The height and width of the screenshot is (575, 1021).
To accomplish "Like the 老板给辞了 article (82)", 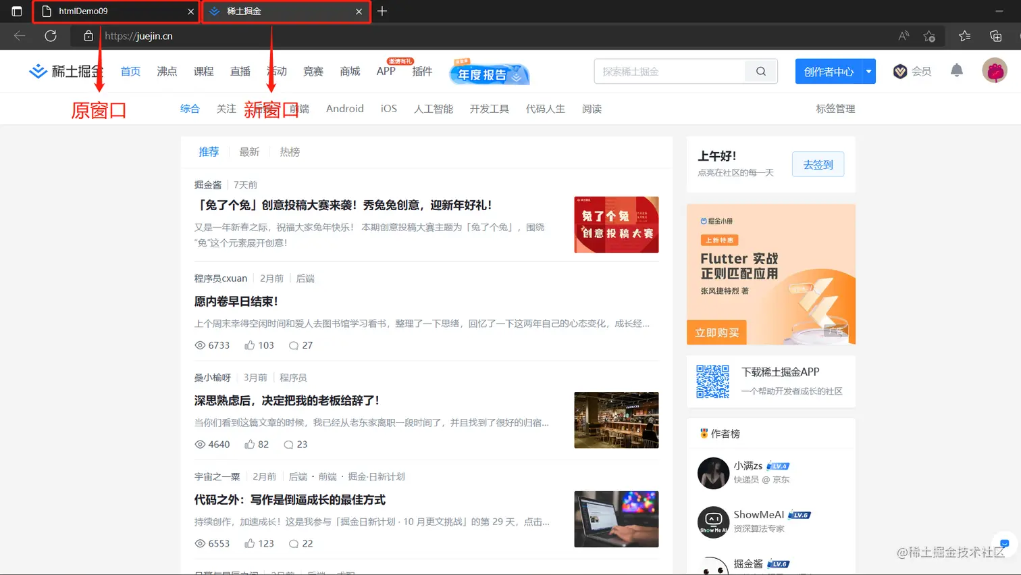I will [257, 445].
